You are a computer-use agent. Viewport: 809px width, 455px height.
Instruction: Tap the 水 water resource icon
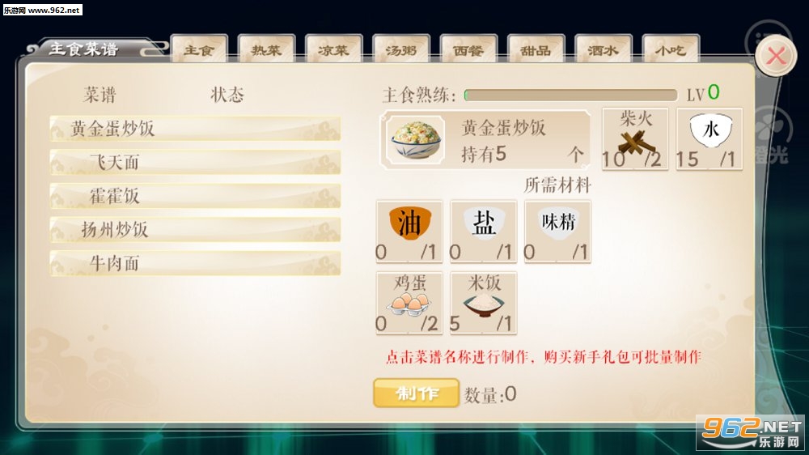point(710,130)
